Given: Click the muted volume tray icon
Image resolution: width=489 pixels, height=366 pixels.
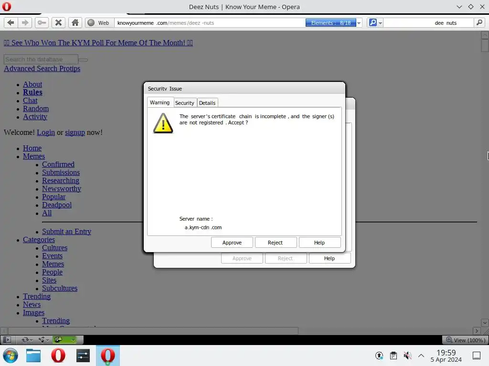Looking at the screenshot, I should pos(407,356).
